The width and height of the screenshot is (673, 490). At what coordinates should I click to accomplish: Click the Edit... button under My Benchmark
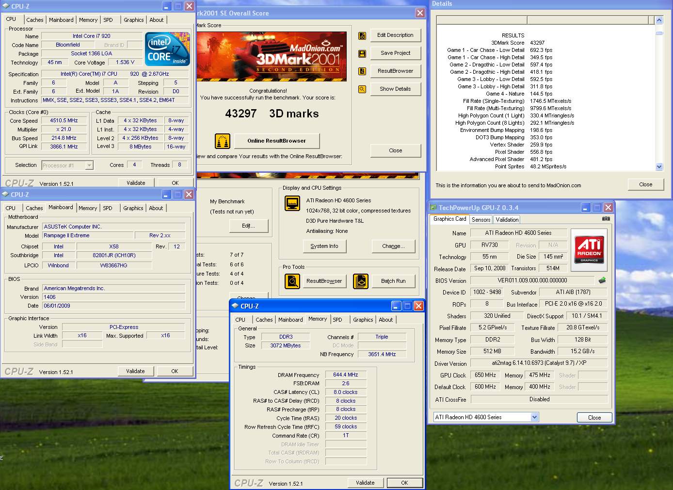coord(248,226)
